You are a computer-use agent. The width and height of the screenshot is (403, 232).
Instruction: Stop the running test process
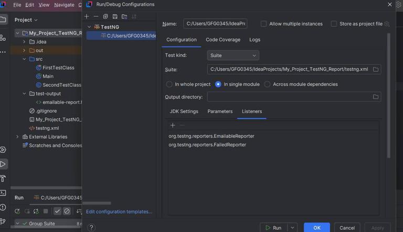click(x=46, y=211)
